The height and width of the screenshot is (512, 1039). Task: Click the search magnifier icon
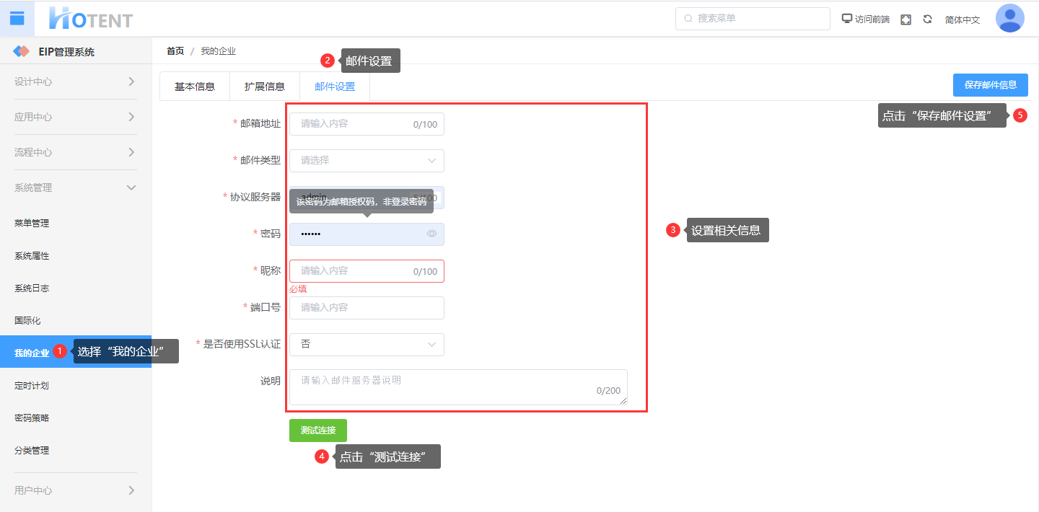tap(688, 18)
